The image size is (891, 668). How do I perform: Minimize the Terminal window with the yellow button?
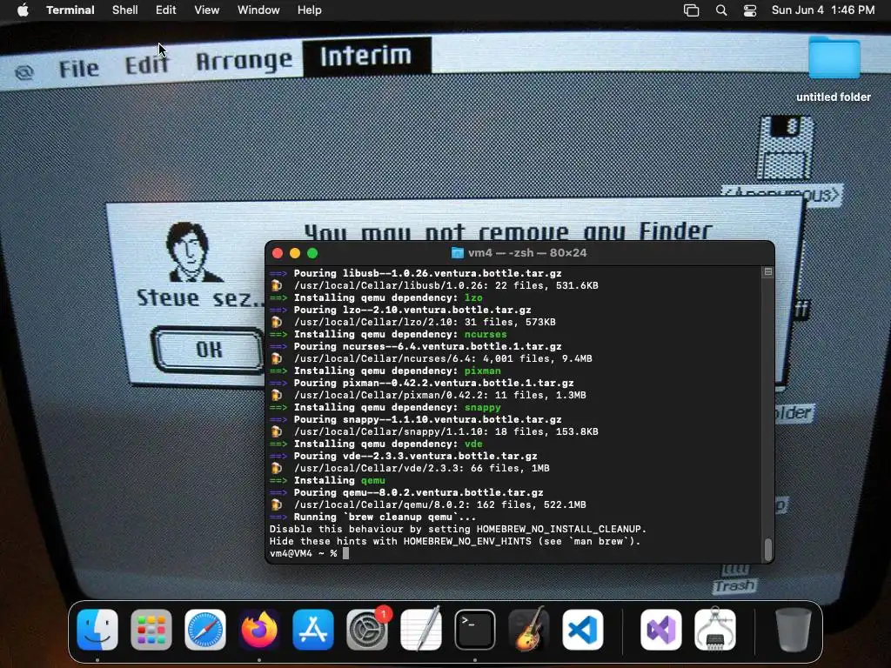[x=295, y=253]
